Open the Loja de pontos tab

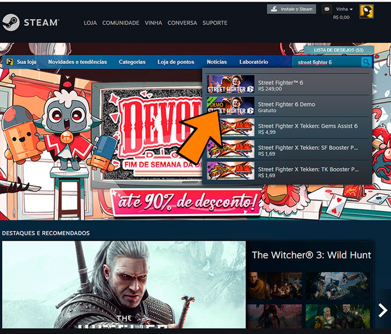coord(176,62)
